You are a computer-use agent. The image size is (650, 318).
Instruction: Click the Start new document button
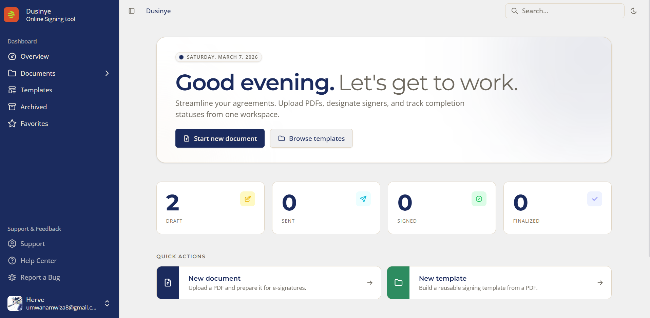click(x=220, y=138)
